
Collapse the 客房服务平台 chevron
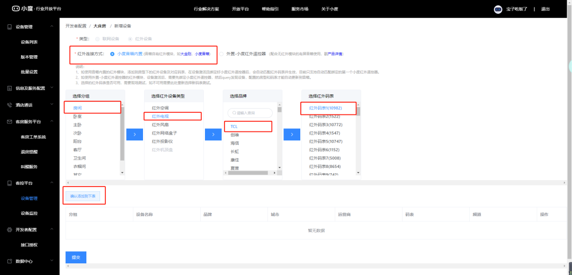(52, 121)
